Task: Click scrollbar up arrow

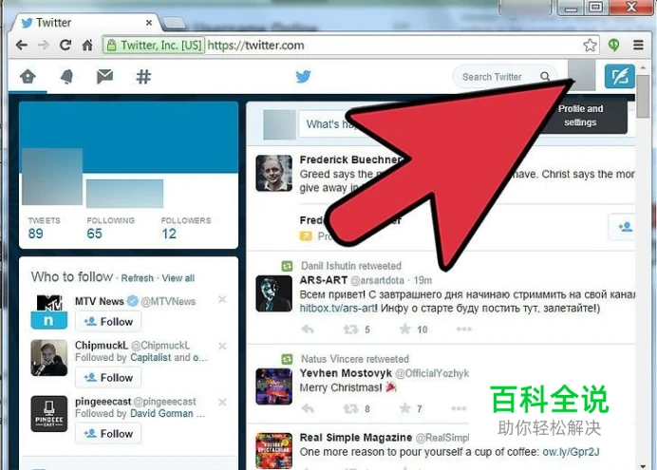Action: click(643, 67)
